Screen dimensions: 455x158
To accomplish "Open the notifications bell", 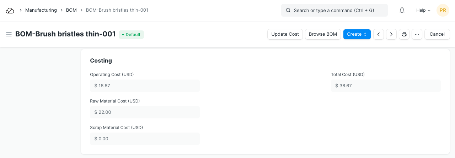I will tap(402, 11).
